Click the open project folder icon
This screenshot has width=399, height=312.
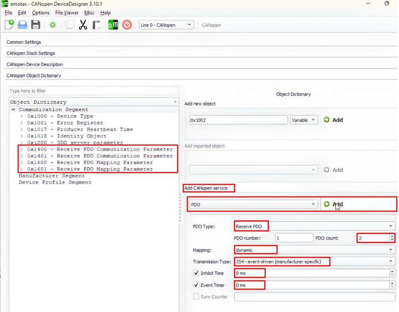point(22,25)
